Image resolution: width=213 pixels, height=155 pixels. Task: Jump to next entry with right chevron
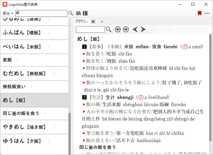(143, 29)
